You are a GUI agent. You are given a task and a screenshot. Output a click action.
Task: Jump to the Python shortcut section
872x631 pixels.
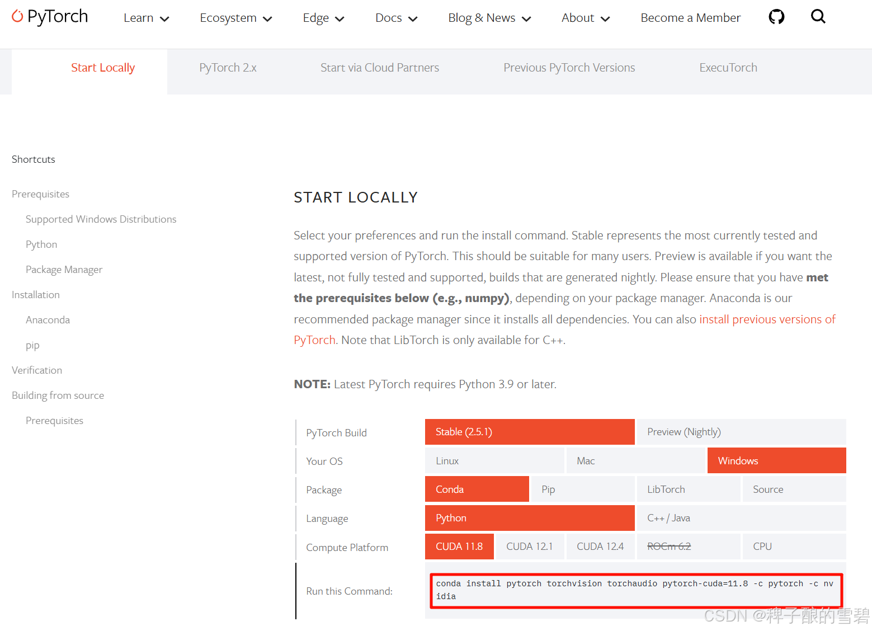pos(41,244)
